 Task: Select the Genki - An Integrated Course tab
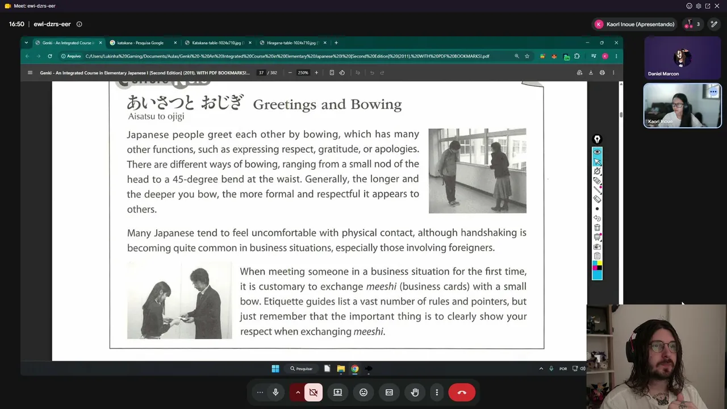coord(68,43)
